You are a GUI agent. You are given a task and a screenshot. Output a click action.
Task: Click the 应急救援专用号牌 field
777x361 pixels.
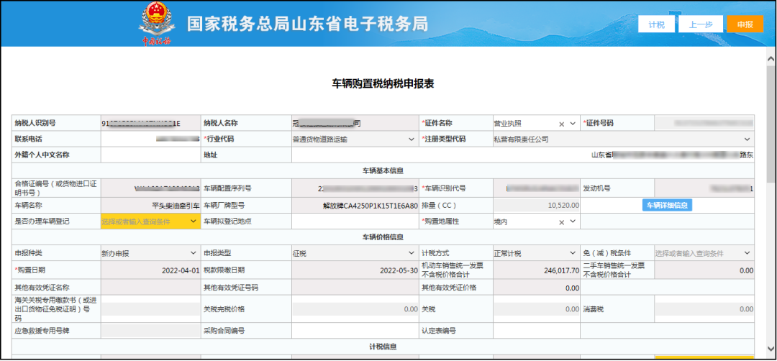tap(150, 331)
